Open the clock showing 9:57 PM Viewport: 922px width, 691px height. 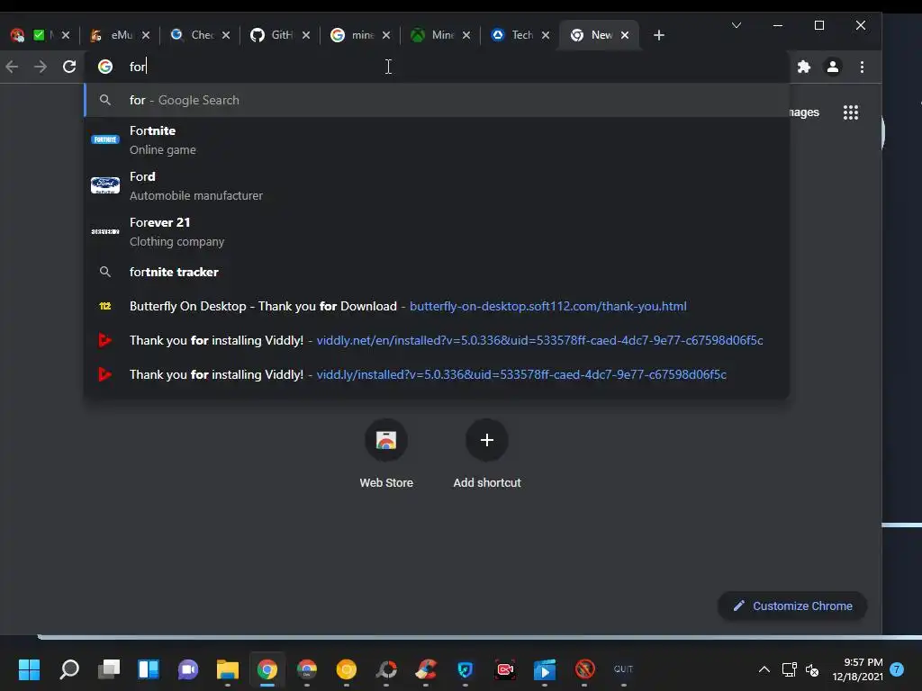coord(858,669)
